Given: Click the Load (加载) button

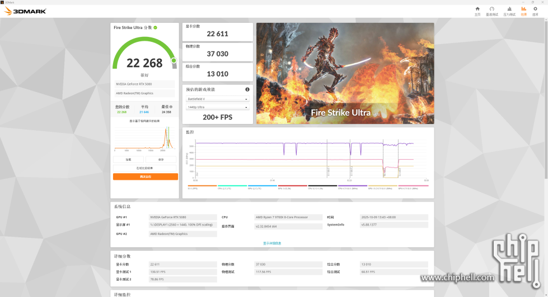Looking at the screenshot, I should (129, 160).
